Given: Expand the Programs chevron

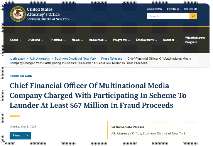Looking at the screenshot, I should 129,40.
